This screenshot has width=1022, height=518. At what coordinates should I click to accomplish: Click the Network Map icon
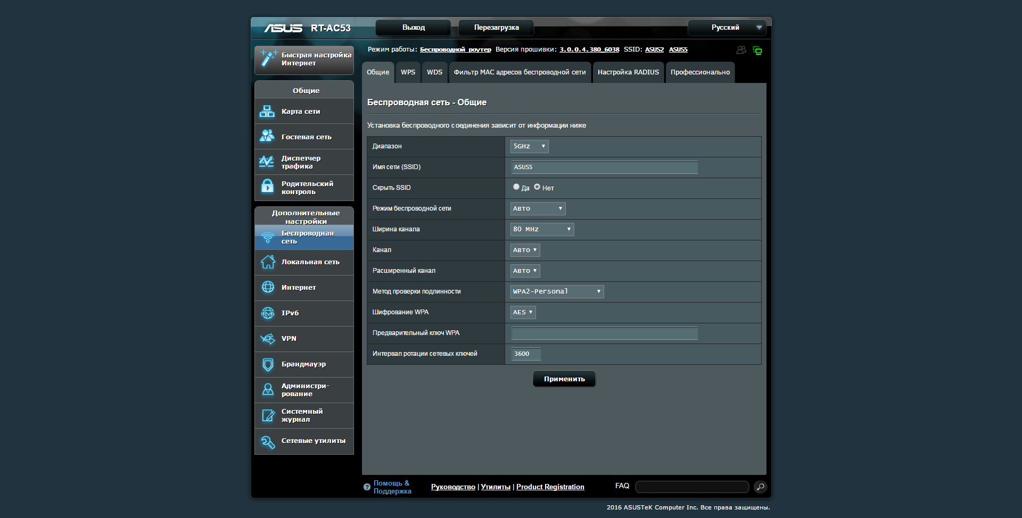[x=267, y=111]
